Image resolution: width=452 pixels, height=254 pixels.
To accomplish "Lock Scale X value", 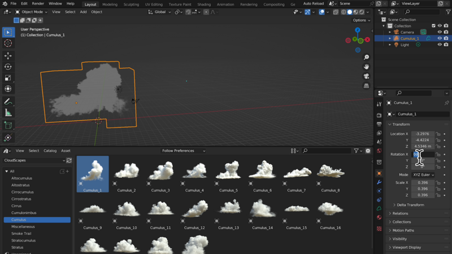I will [x=438, y=182].
